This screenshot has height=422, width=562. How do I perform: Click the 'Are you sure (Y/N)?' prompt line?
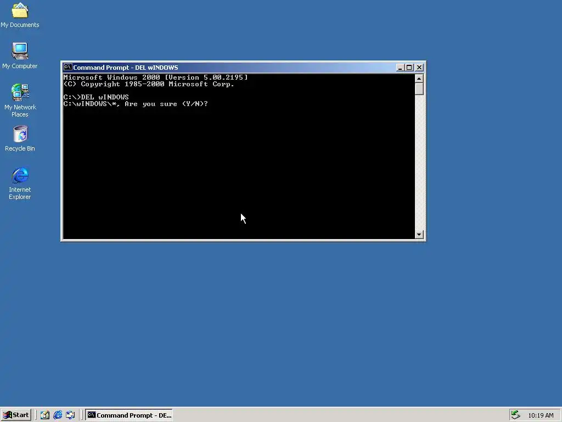coord(136,104)
